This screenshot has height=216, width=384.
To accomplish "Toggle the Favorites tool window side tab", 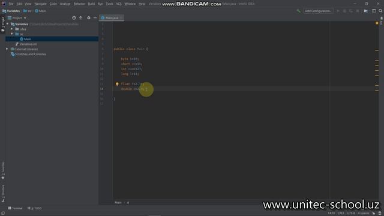I will [2, 170].
